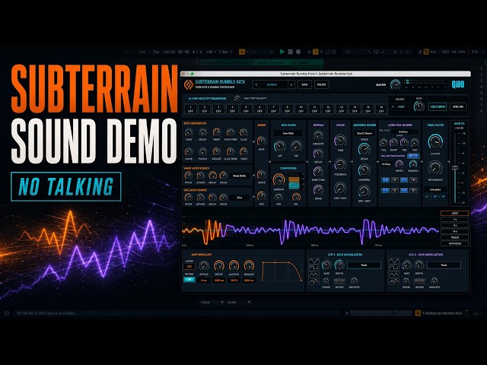Click the Kick Generator Tune knob

[189, 132]
